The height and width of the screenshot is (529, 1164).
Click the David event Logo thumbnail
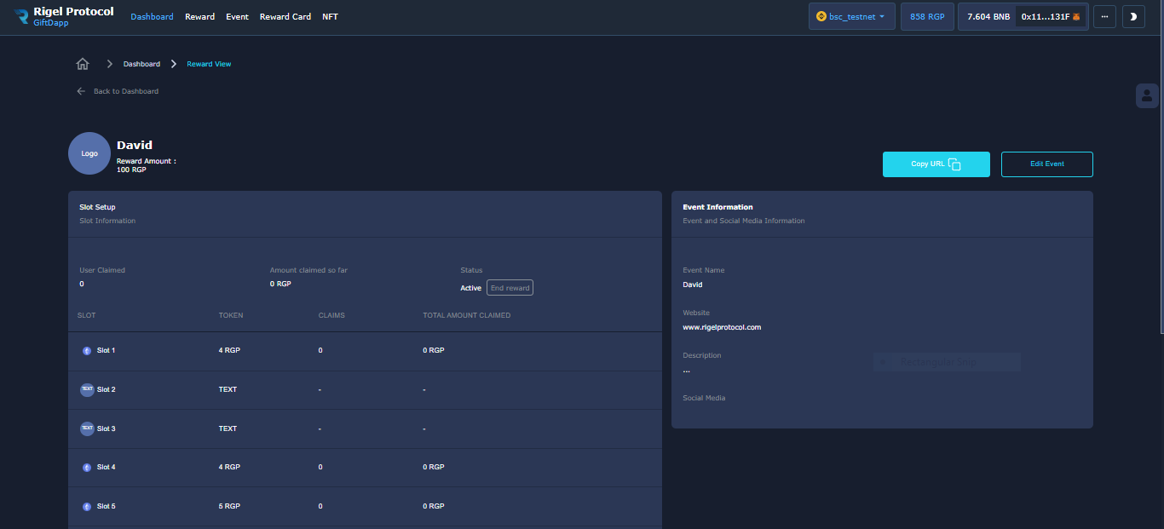coord(89,153)
